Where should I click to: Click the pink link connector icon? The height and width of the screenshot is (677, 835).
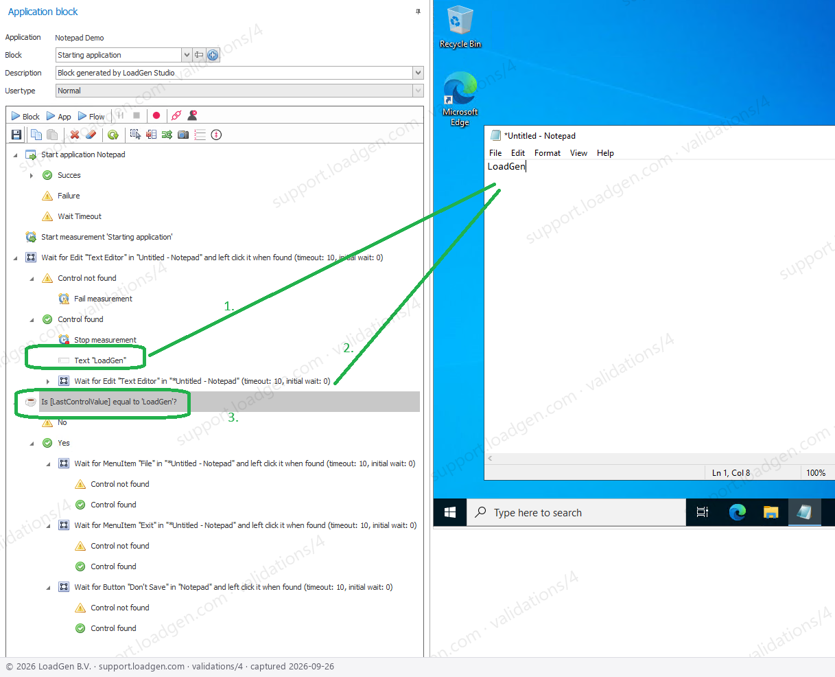[x=176, y=116]
